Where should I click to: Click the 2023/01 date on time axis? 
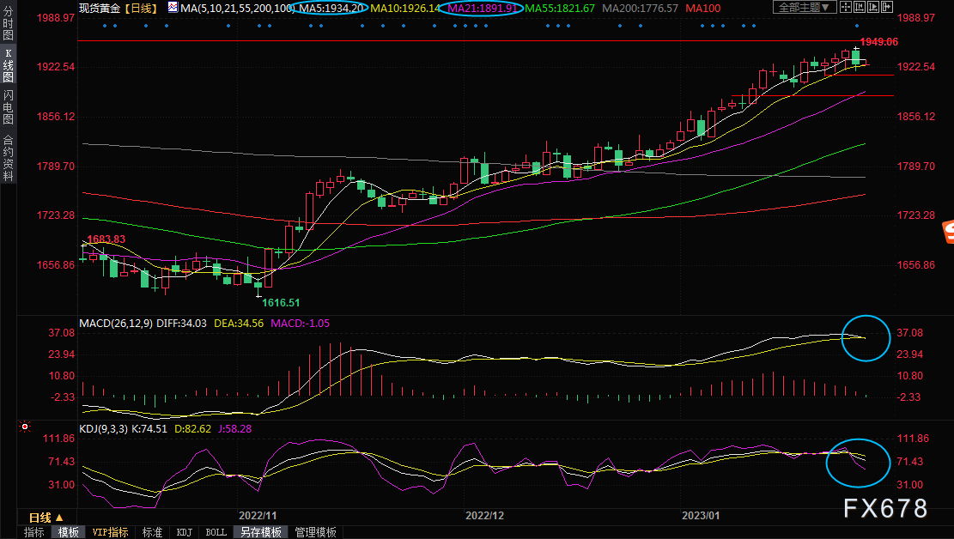click(x=701, y=515)
